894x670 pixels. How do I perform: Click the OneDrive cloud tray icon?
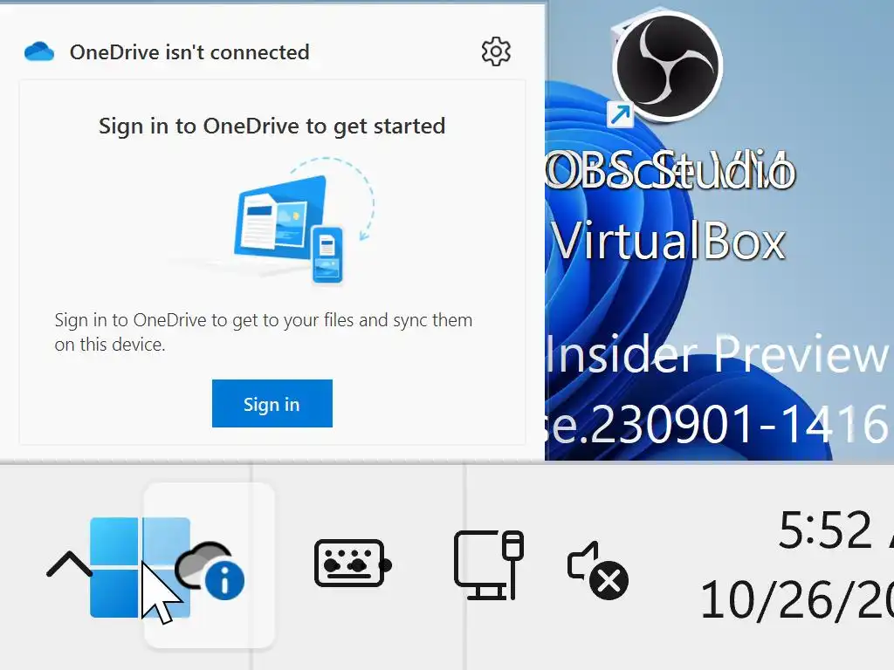210,570
